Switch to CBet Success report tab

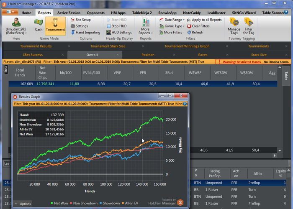33,55
